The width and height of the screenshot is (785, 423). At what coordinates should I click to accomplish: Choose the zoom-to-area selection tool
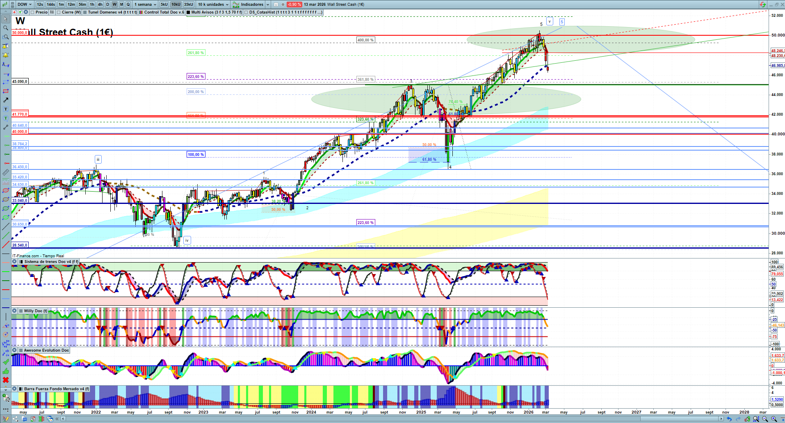(6, 37)
